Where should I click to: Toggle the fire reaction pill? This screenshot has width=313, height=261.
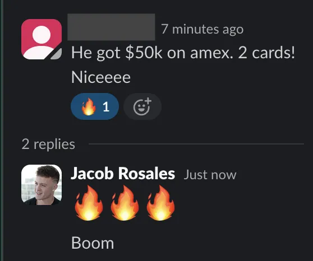(x=95, y=106)
